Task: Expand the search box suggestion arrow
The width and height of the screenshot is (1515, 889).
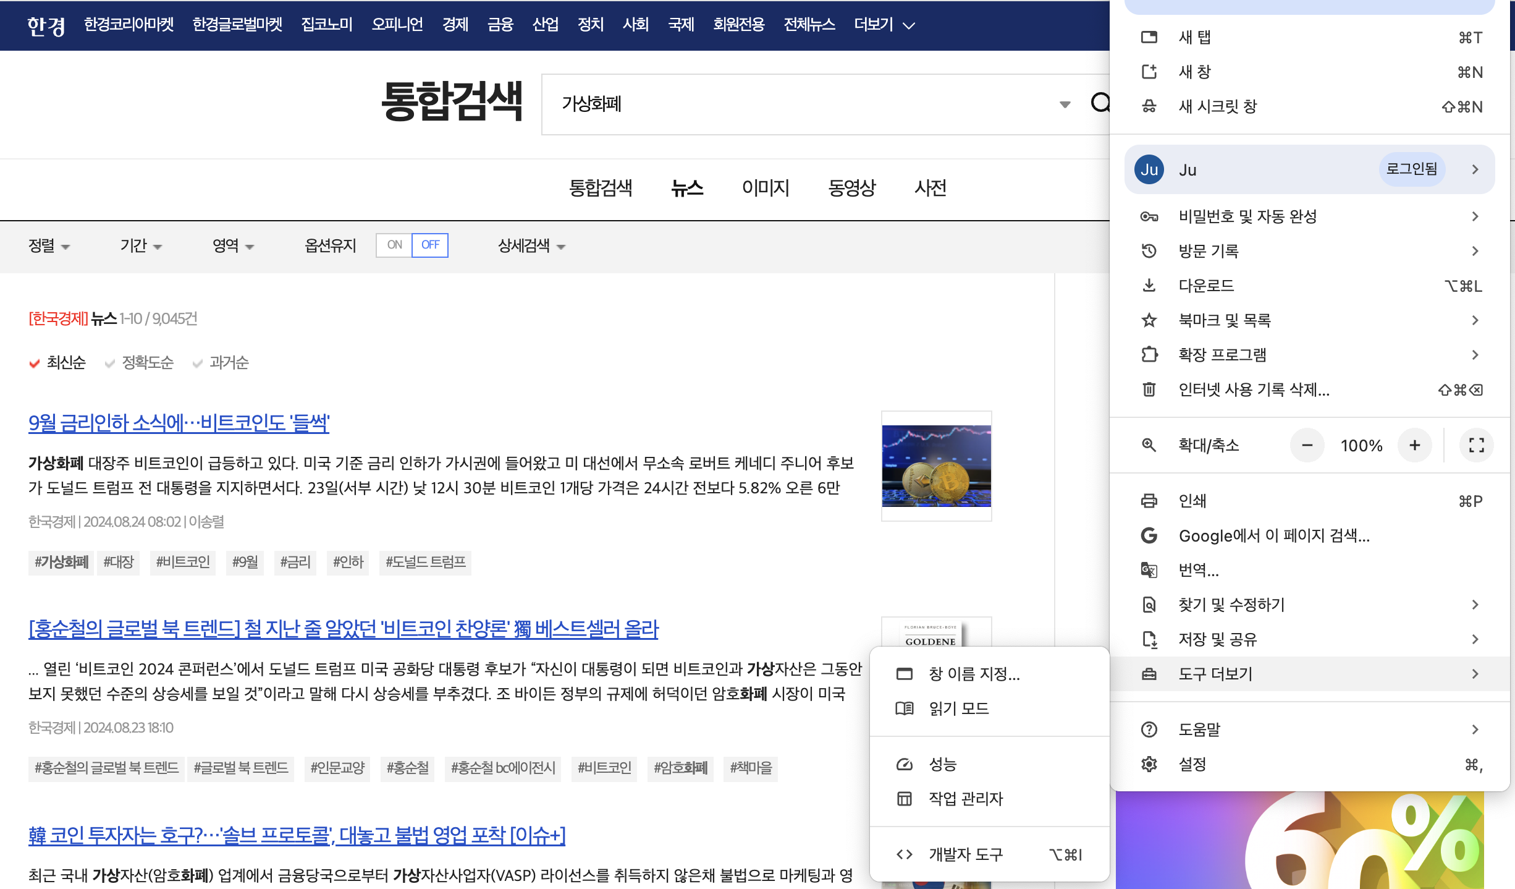Action: (1065, 104)
